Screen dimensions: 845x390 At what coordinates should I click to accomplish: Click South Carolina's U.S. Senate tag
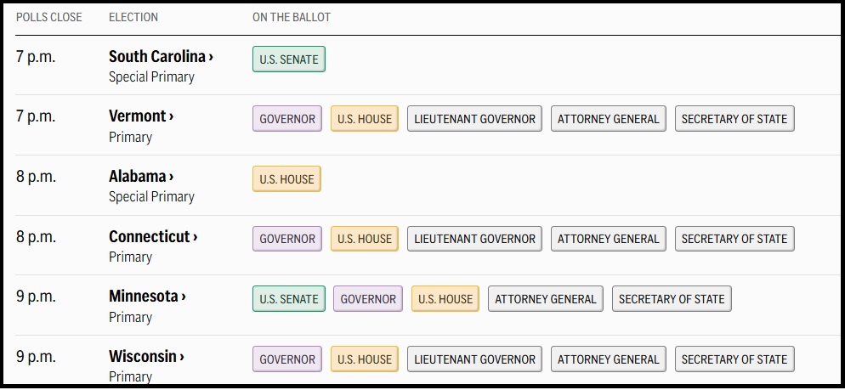[289, 59]
